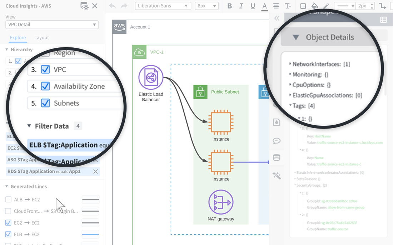Screen dimensions: 393x245
Task: Remove the RDS $Tag Application filter
Action: (x=95, y=171)
